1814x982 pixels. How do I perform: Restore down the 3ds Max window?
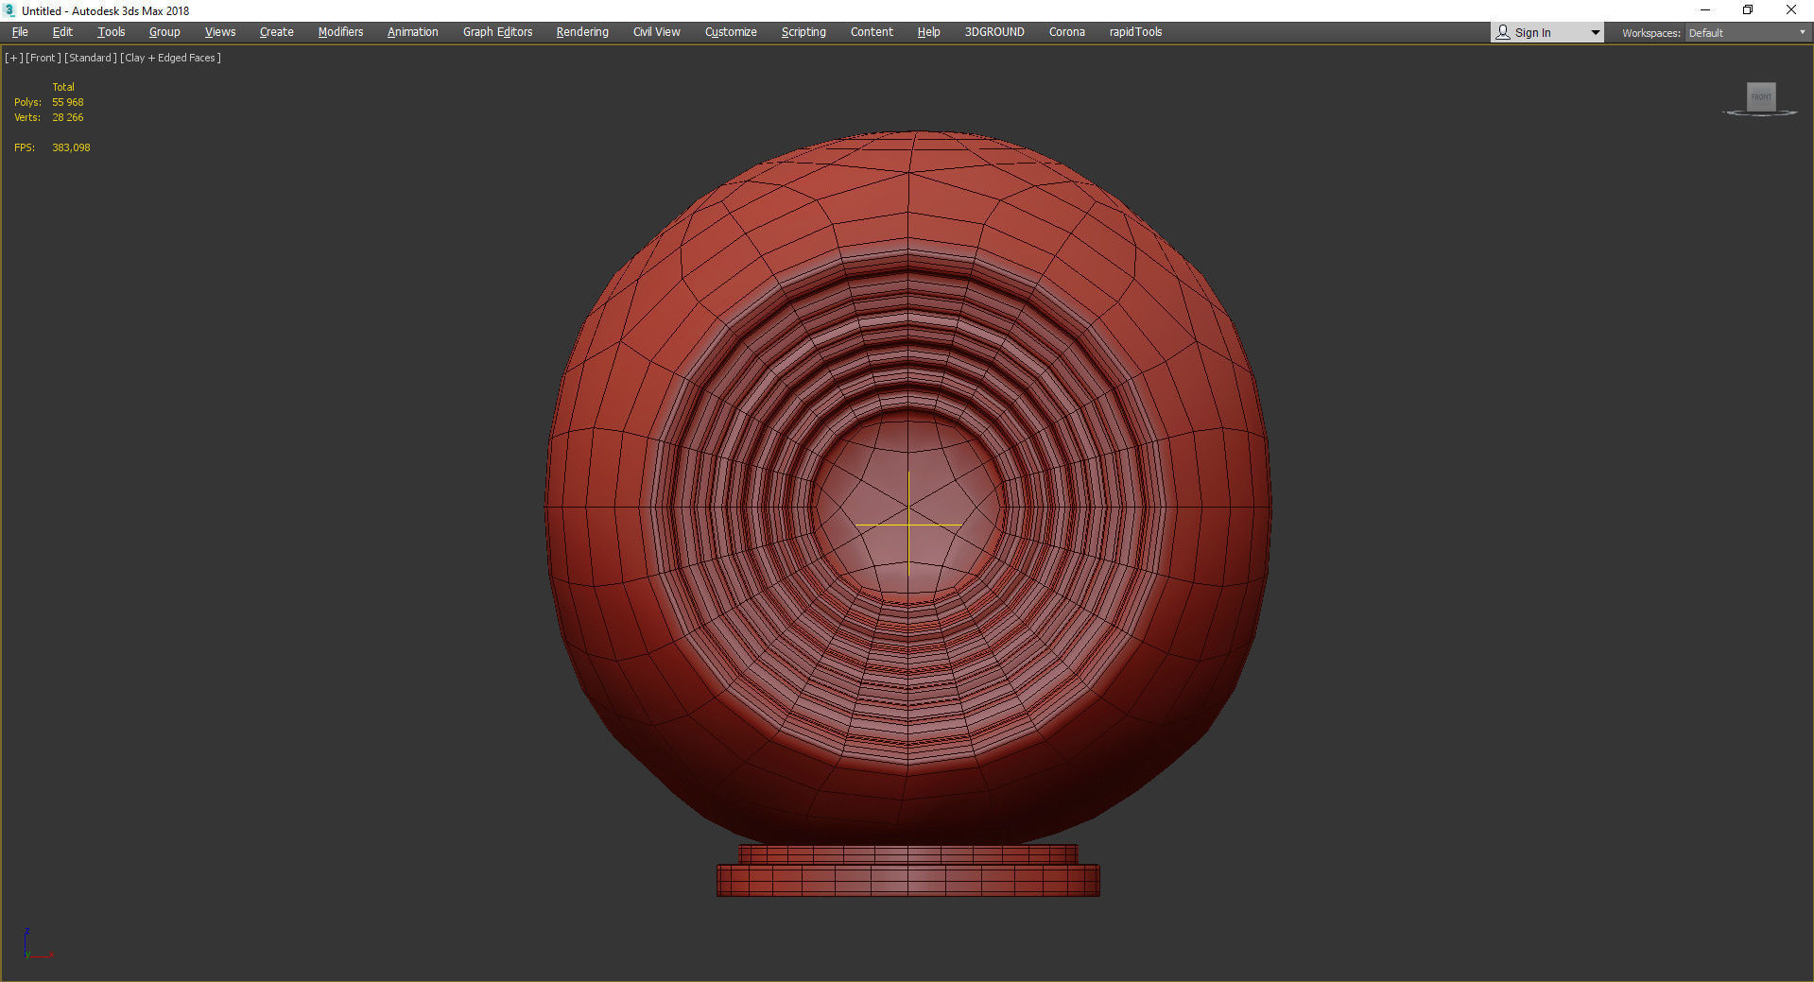[1748, 10]
